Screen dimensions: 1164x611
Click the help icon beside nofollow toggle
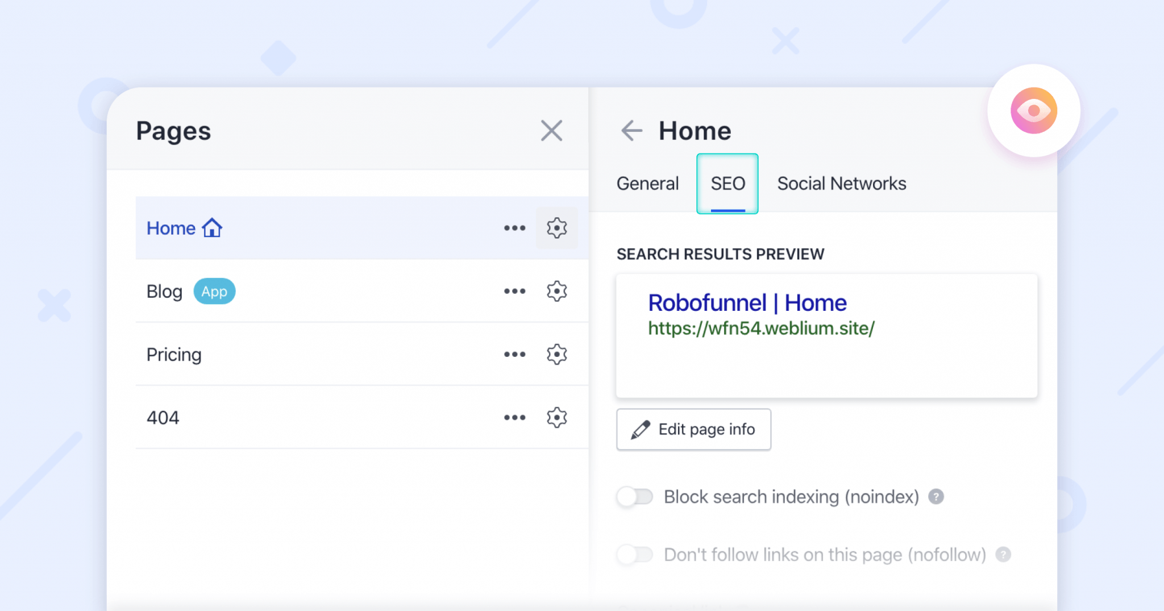[x=1003, y=555]
